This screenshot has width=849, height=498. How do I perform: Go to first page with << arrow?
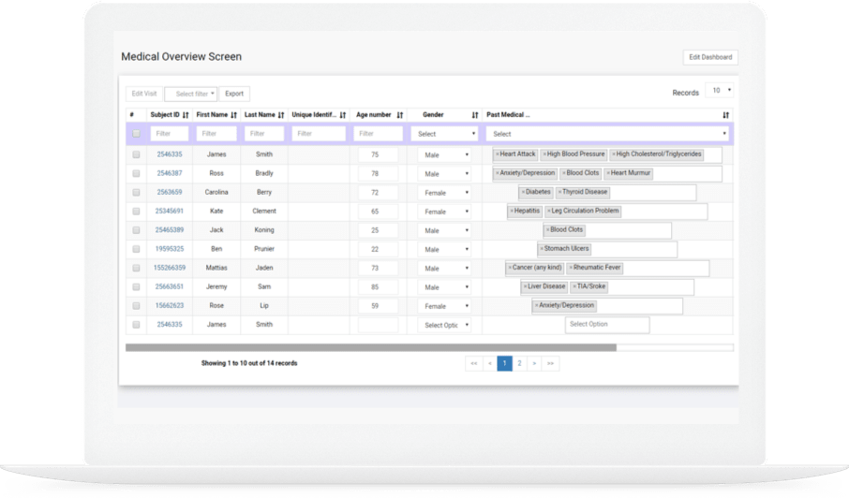pyautogui.click(x=474, y=363)
